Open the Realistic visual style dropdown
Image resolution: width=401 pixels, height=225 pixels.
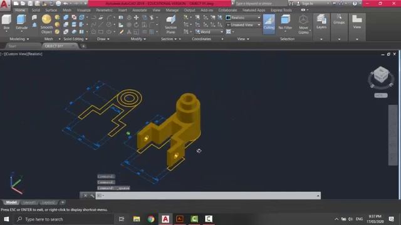tap(243, 17)
